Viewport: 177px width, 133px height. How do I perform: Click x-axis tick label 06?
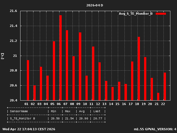59,104
